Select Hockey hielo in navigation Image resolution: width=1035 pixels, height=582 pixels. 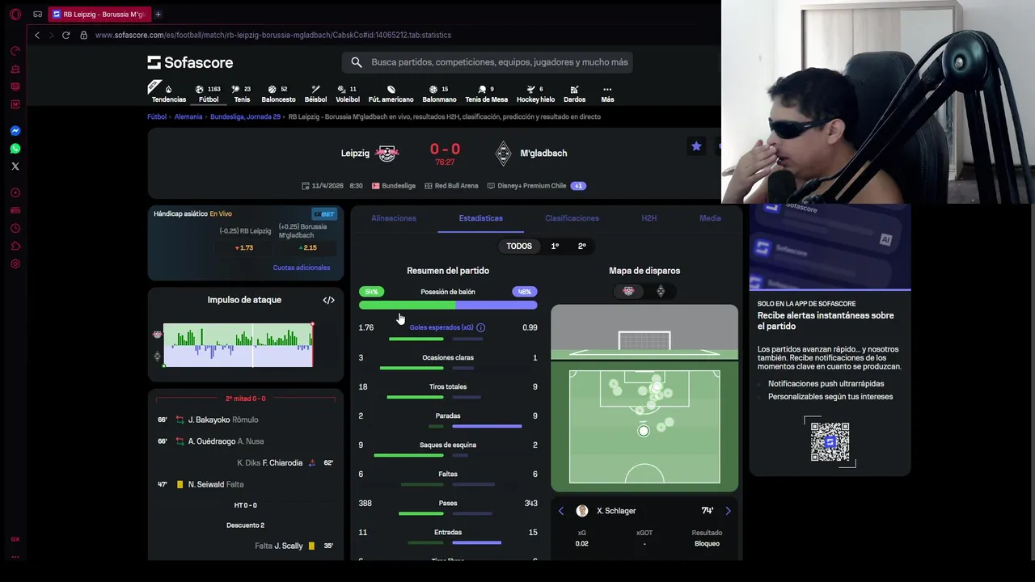tap(535, 94)
